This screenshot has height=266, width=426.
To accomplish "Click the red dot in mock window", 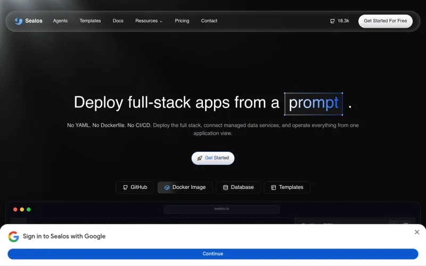I will [15, 210].
